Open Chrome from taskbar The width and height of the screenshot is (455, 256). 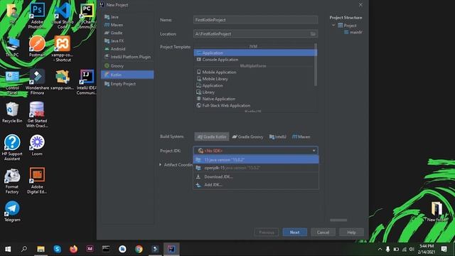139,249
